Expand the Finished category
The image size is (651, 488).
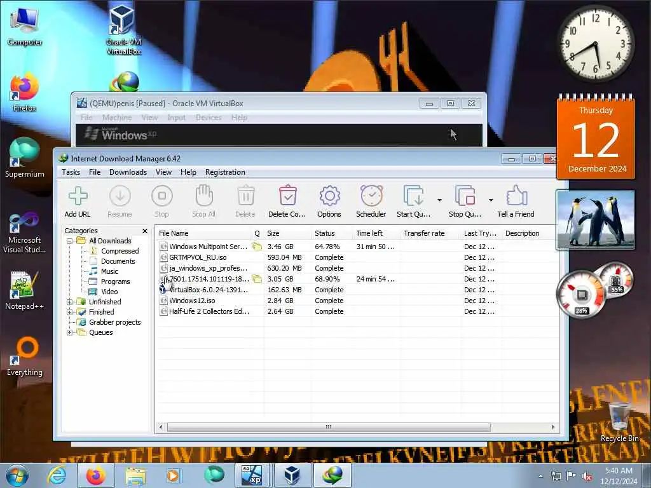(x=70, y=312)
